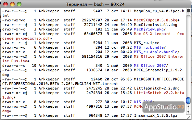
Task: Click the file name MacOSXUpd10.5.8.pkg
Action: (x=156, y=20)
